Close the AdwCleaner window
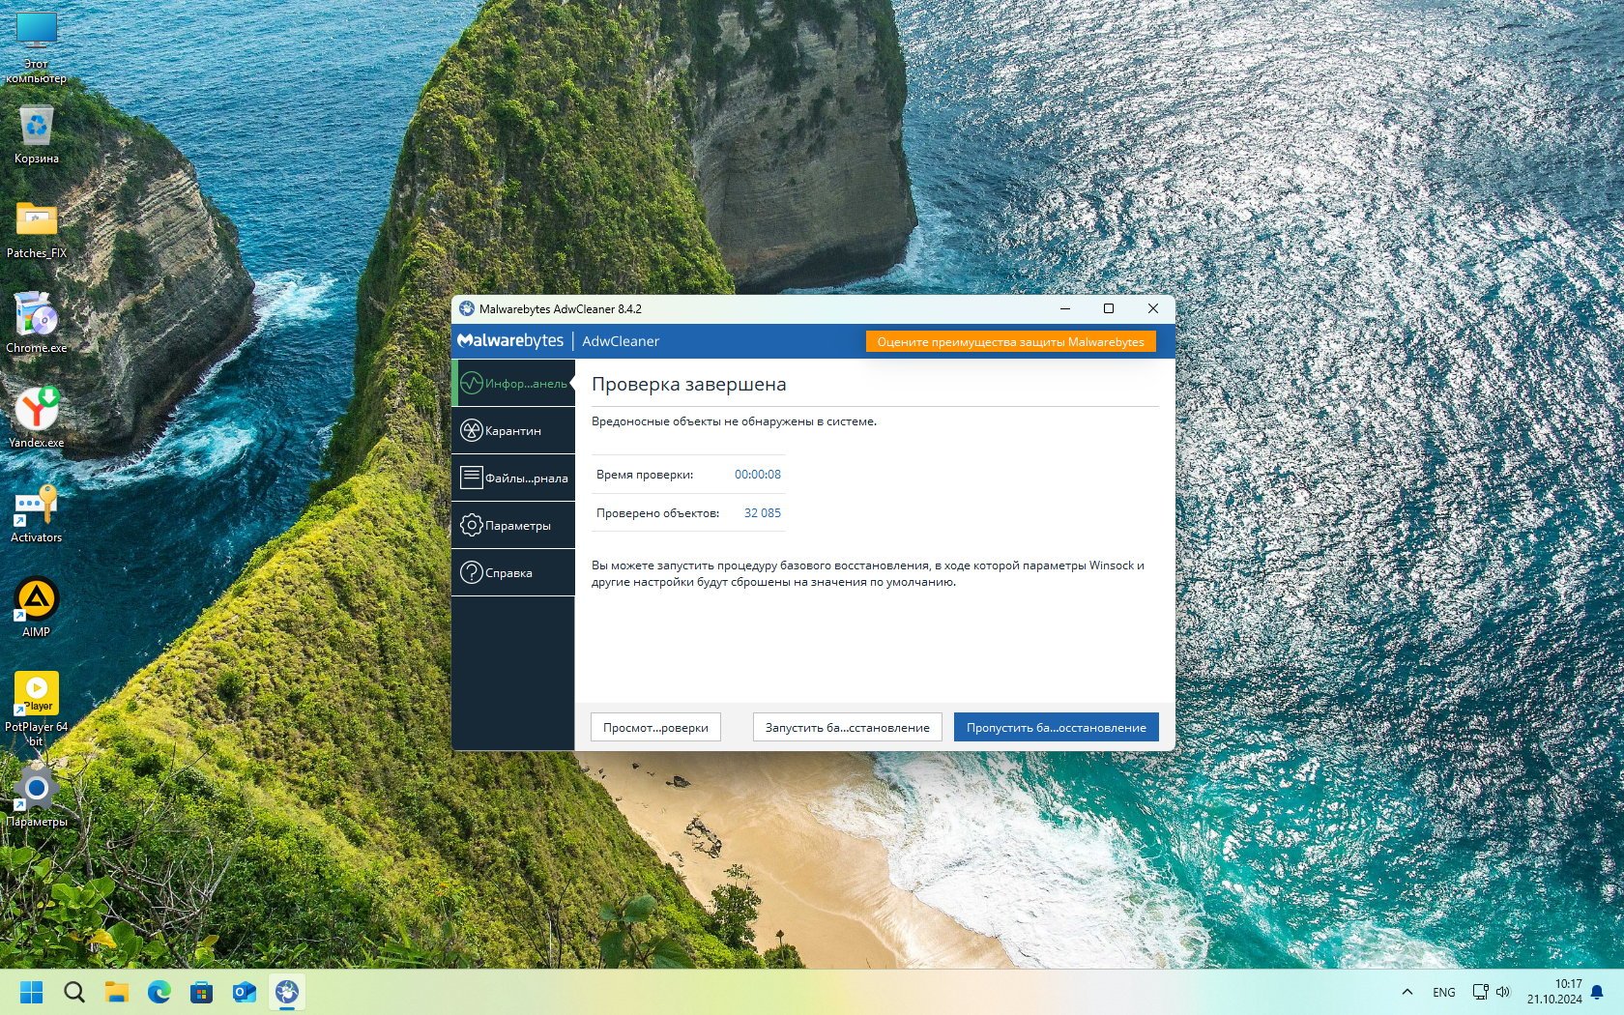Image resolution: width=1624 pixels, height=1015 pixels. coord(1153,308)
